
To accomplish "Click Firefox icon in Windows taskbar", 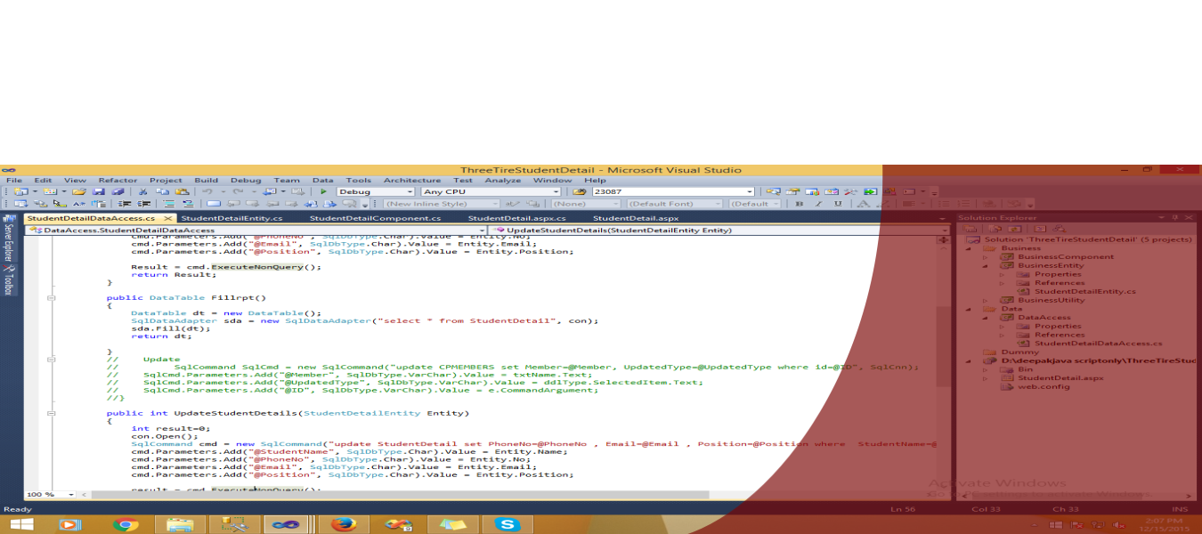I will 344,524.
